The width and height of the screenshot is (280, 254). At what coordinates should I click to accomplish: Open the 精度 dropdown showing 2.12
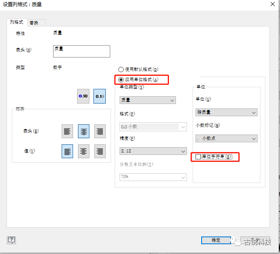point(153,151)
